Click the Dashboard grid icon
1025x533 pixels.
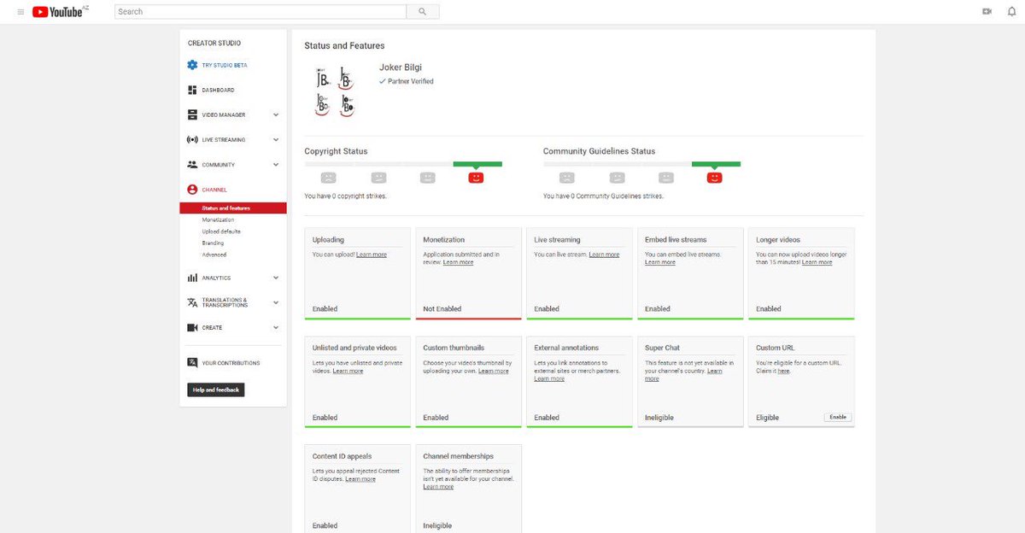pos(192,90)
